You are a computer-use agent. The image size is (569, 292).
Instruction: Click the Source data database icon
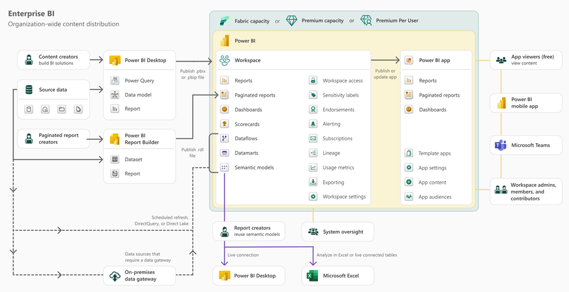tap(28, 89)
